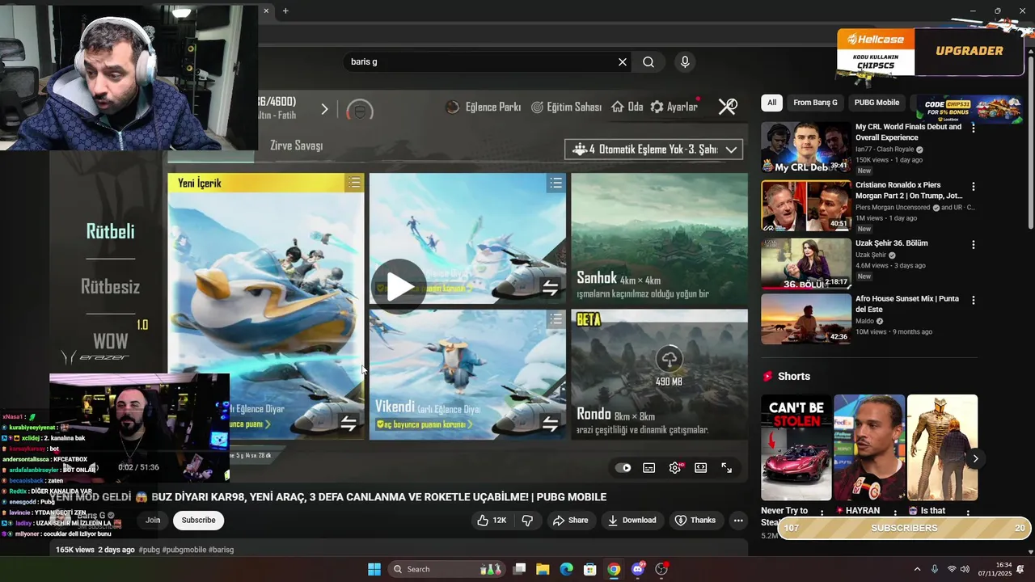Image resolution: width=1035 pixels, height=582 pixels.
Task: Subscribe to the channel
Action: (198, 521)
